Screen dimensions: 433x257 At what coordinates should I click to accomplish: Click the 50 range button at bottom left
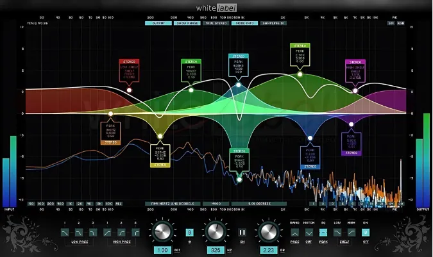pyautogui.click(x=31, y=204)
